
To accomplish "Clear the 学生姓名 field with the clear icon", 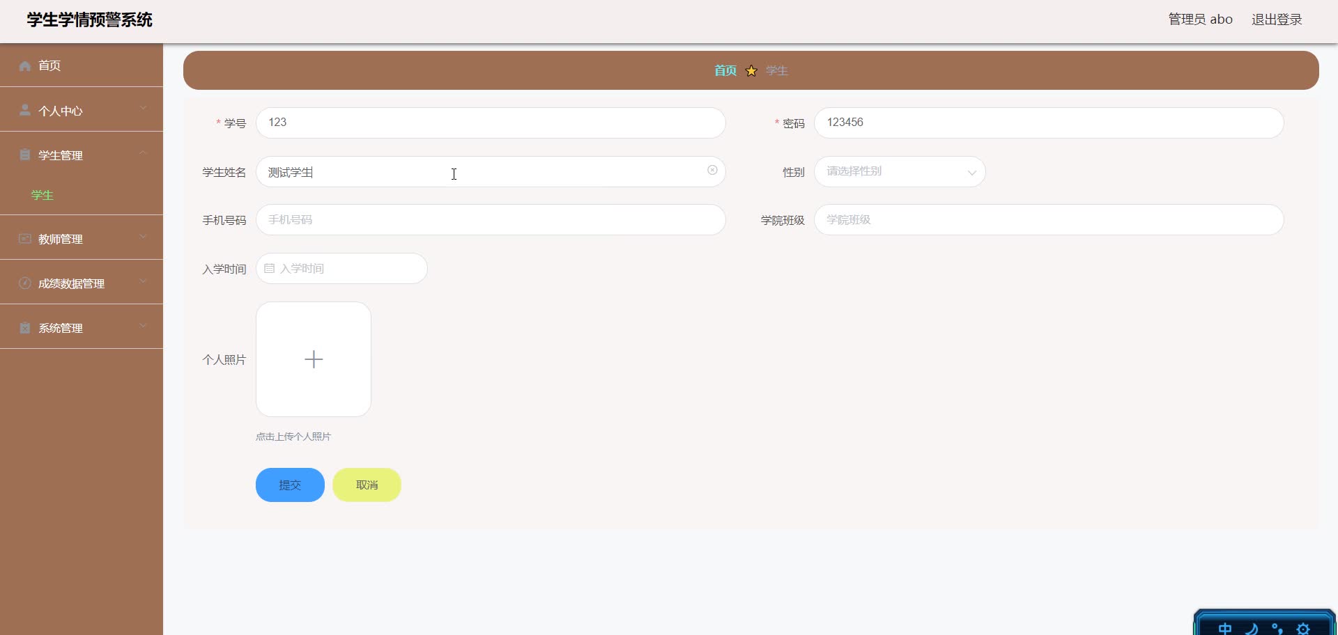I will tap(712, 170).
